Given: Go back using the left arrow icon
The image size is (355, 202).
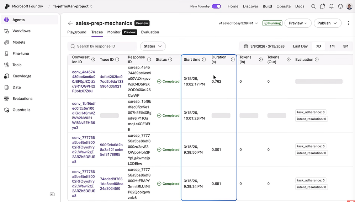Looking at the screenshot, I should point(70,23).
